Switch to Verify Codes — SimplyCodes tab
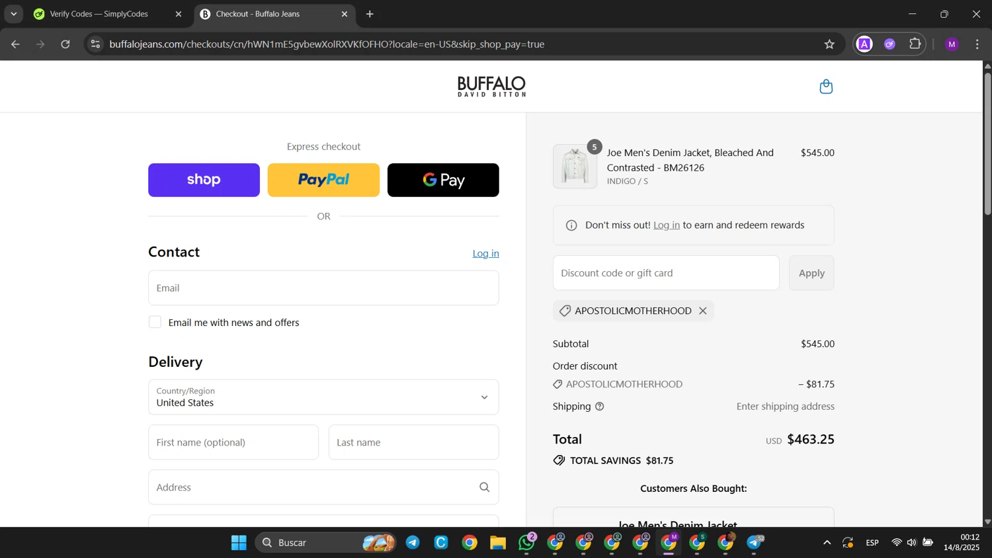The width and height of the screenshot is (992, 558). click(99, 14)
